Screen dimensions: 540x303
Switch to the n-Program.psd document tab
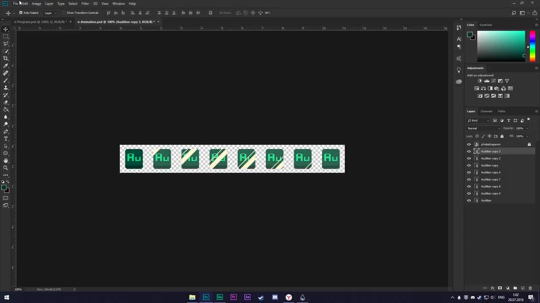(40, 22)
